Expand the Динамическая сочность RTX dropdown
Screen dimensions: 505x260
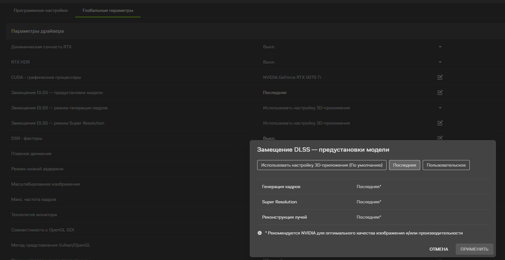[x=440, y=47]
